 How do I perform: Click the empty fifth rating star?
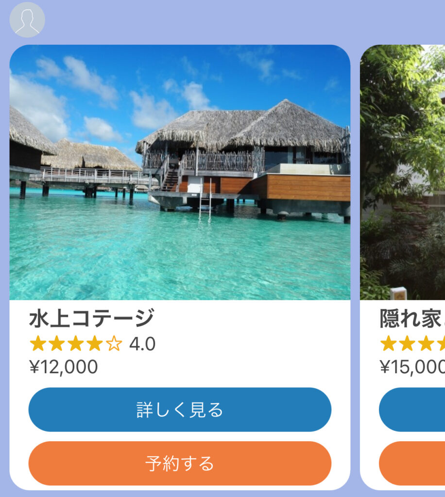point(114,344)
